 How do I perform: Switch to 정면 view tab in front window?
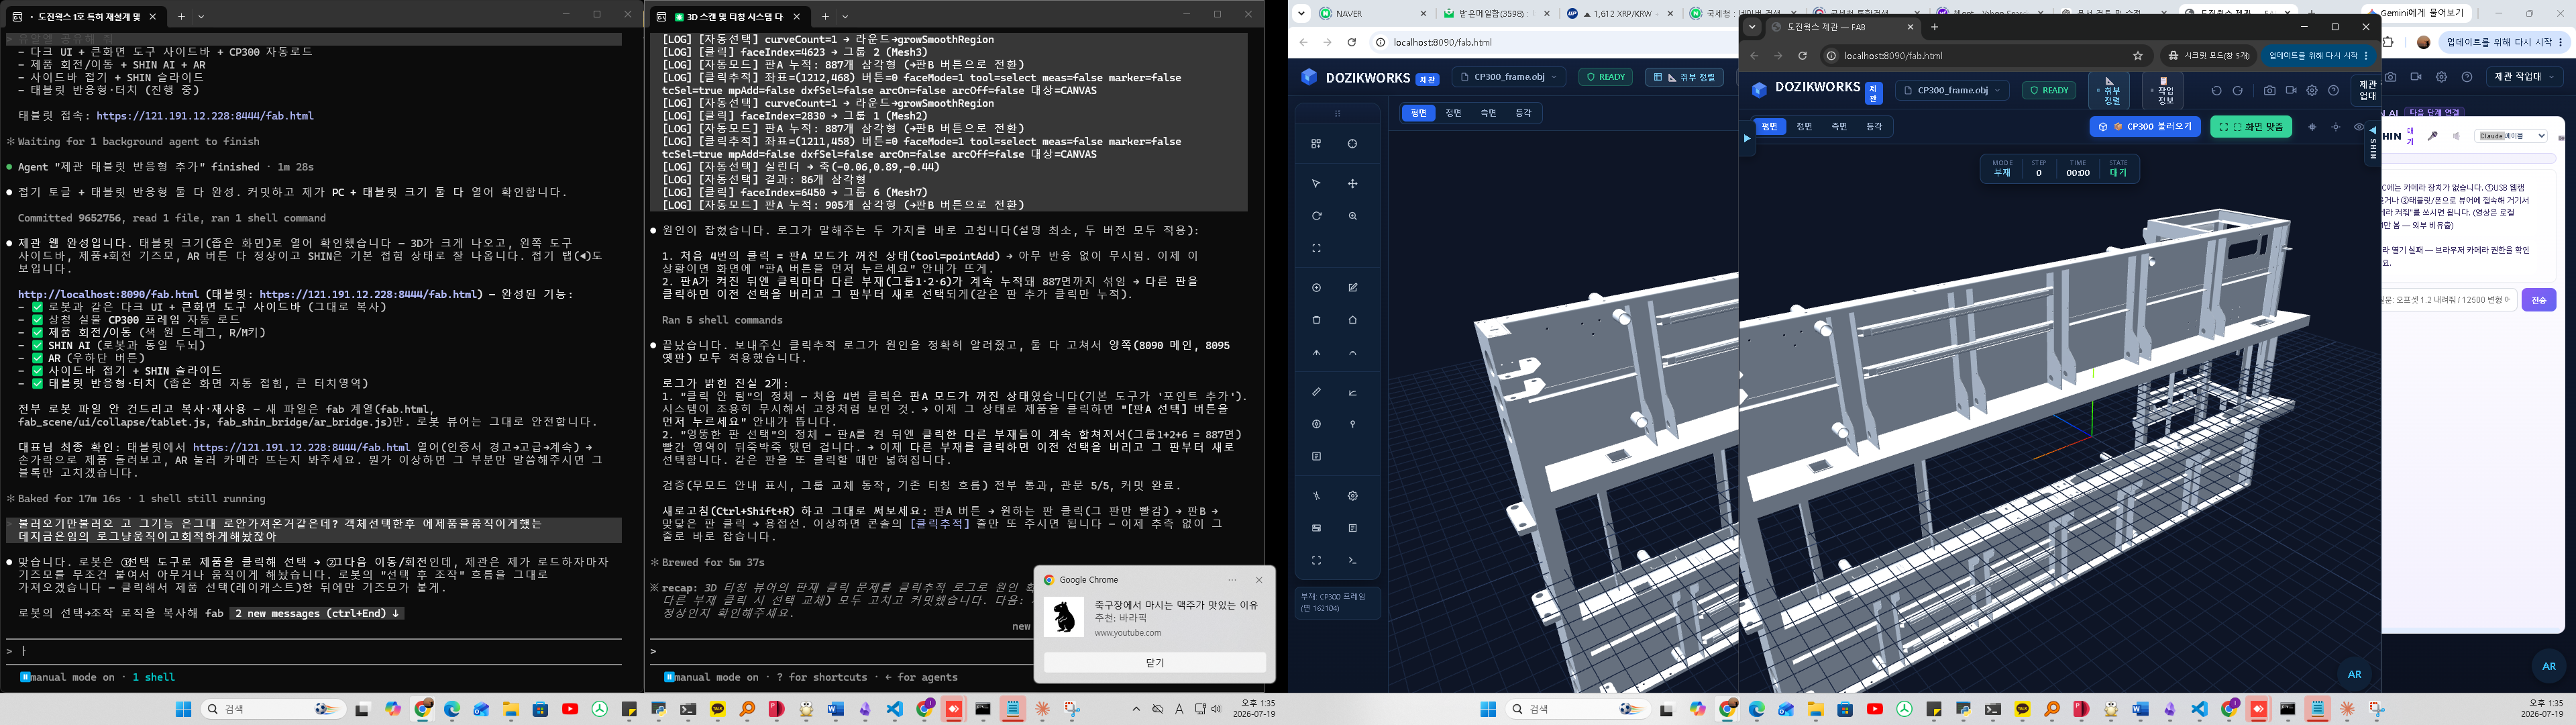point(1804,127)
